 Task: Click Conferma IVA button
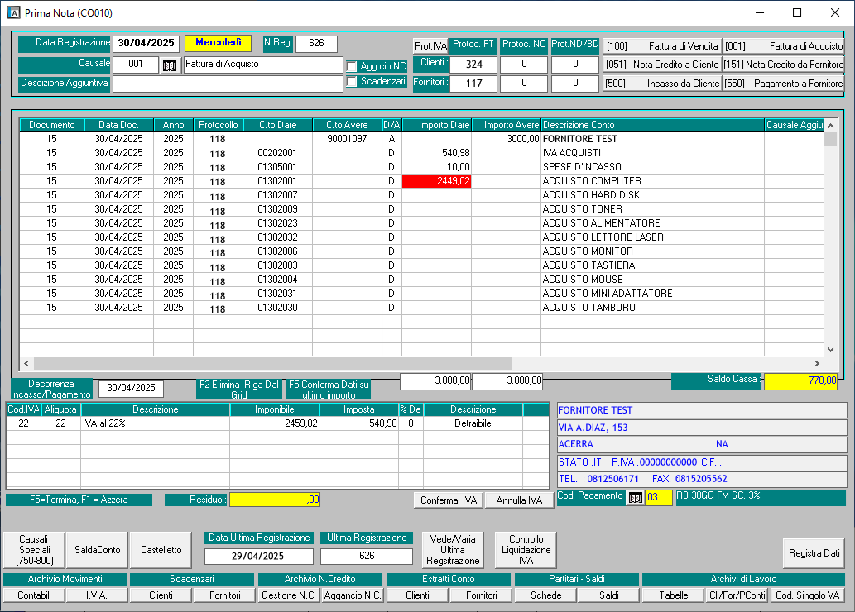click(449, 500)
